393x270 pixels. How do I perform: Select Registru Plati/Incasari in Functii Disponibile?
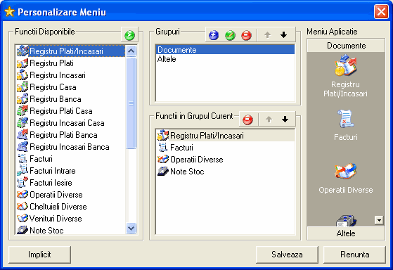[x=70, y=51]
